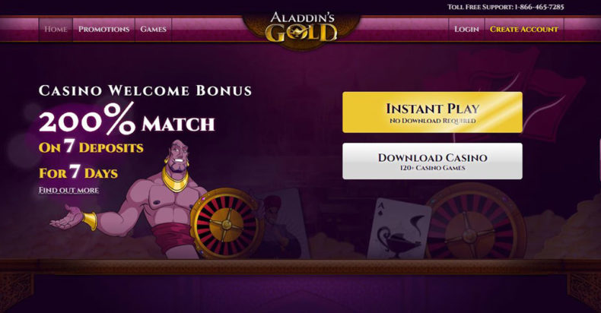Select the Login link

click(466, 29)
